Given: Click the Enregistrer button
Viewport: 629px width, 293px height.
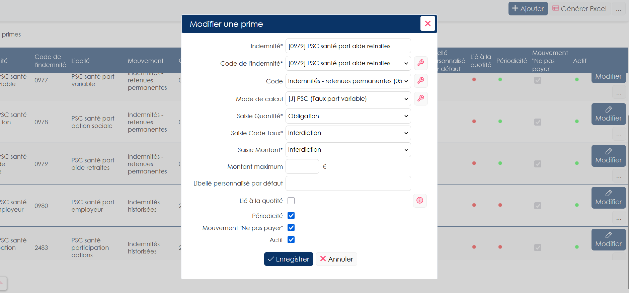Looking at the screenshot, I should [289, 259].
